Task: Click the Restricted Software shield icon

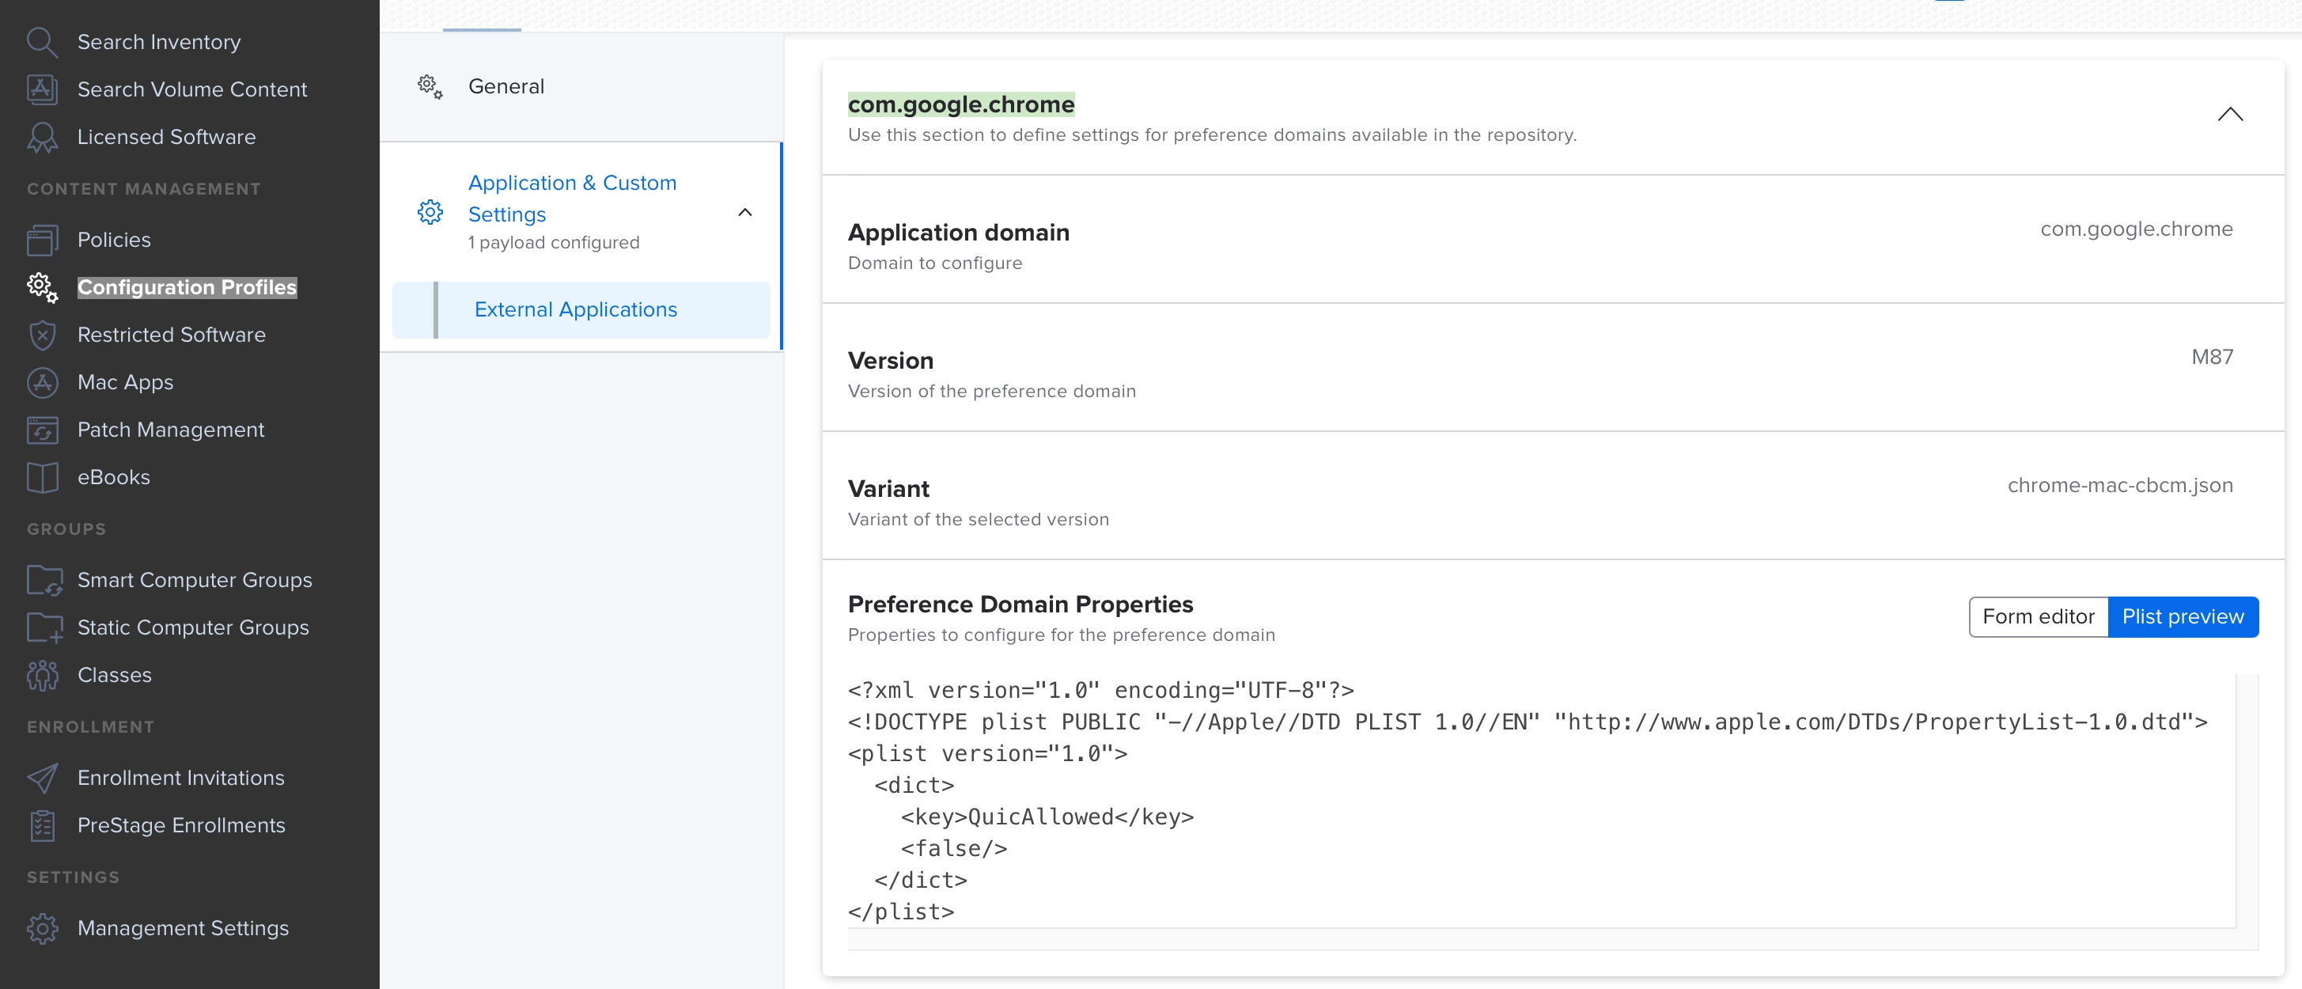Action: click(x=42, y=335)
